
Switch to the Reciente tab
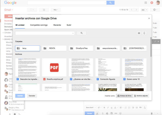[x=57, y=25]
